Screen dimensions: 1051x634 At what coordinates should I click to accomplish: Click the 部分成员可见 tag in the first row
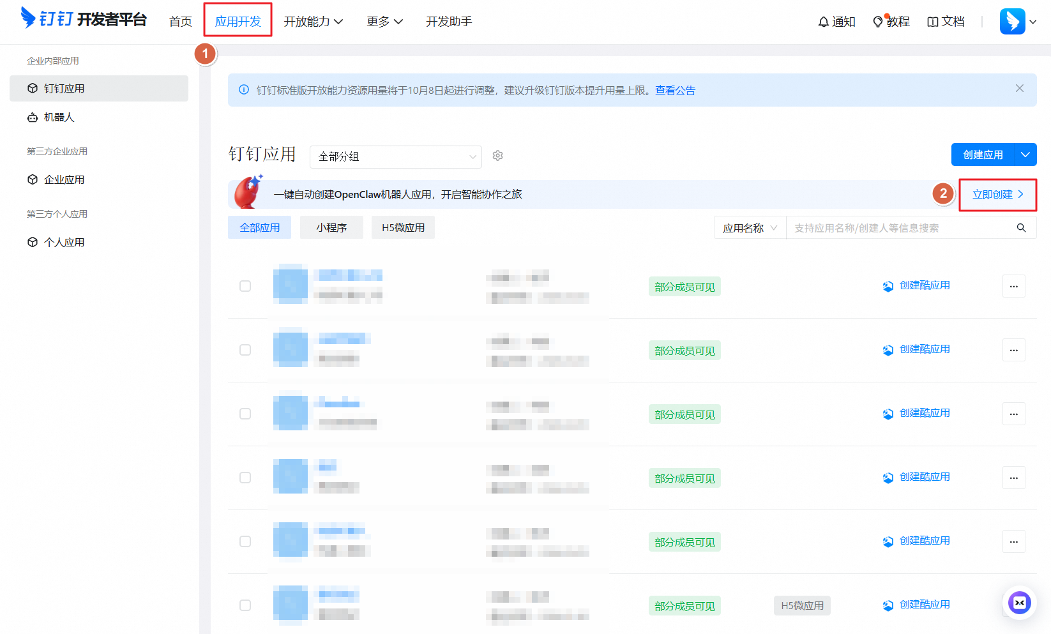tap(684, 287)
